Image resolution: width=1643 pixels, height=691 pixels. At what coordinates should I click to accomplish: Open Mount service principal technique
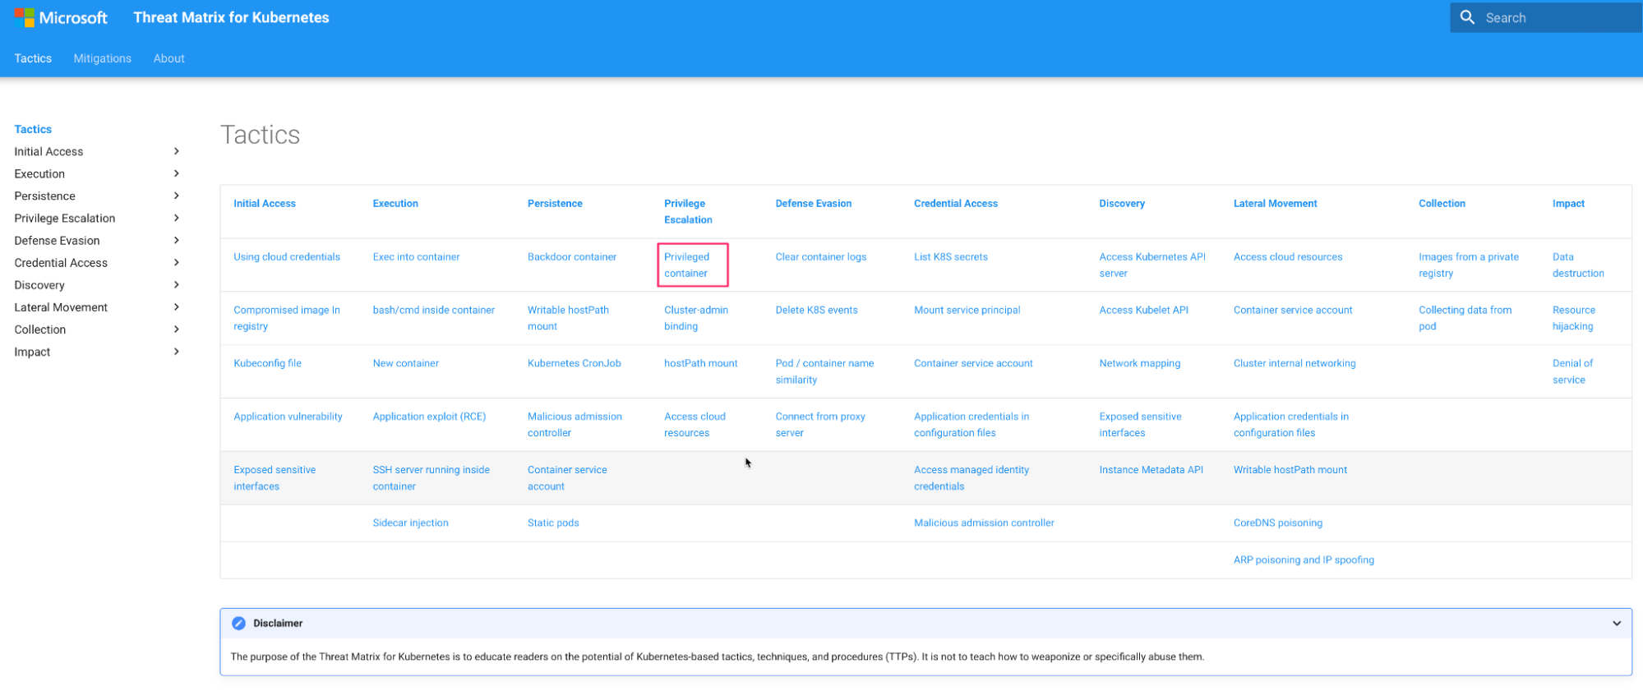967,311
